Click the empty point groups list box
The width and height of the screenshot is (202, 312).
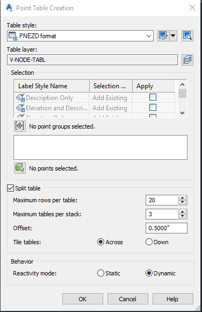click(x=100, y=147)
